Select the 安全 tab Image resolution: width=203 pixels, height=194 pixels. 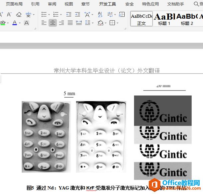click(x=129, y=4)
